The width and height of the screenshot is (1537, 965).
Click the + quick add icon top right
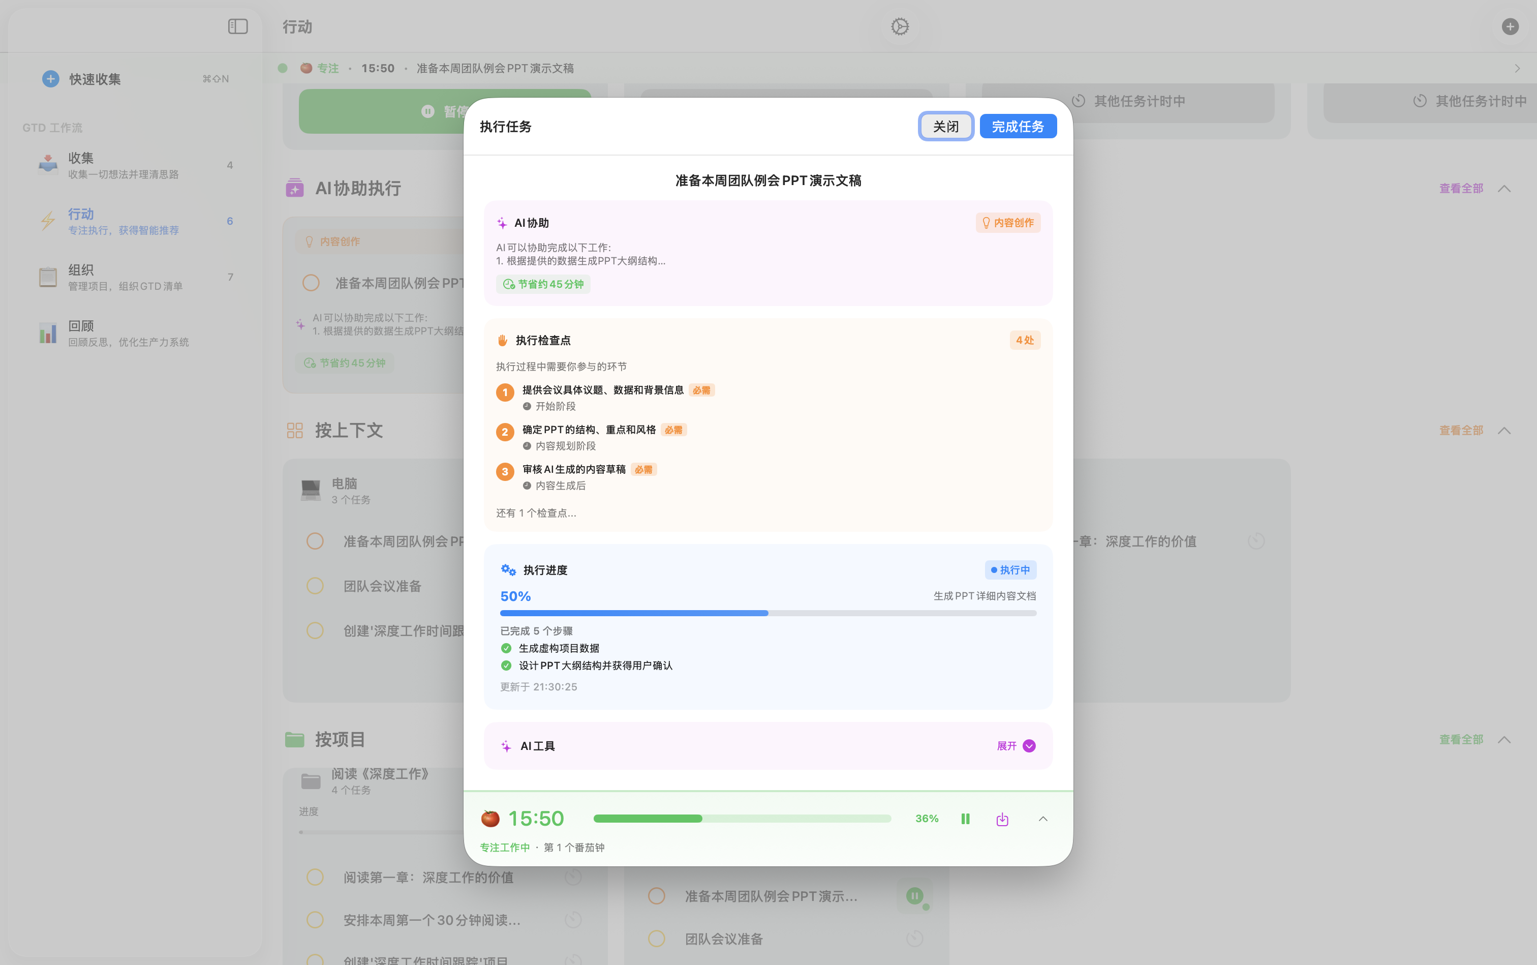pyautogui.click(x=1510, y=26)
